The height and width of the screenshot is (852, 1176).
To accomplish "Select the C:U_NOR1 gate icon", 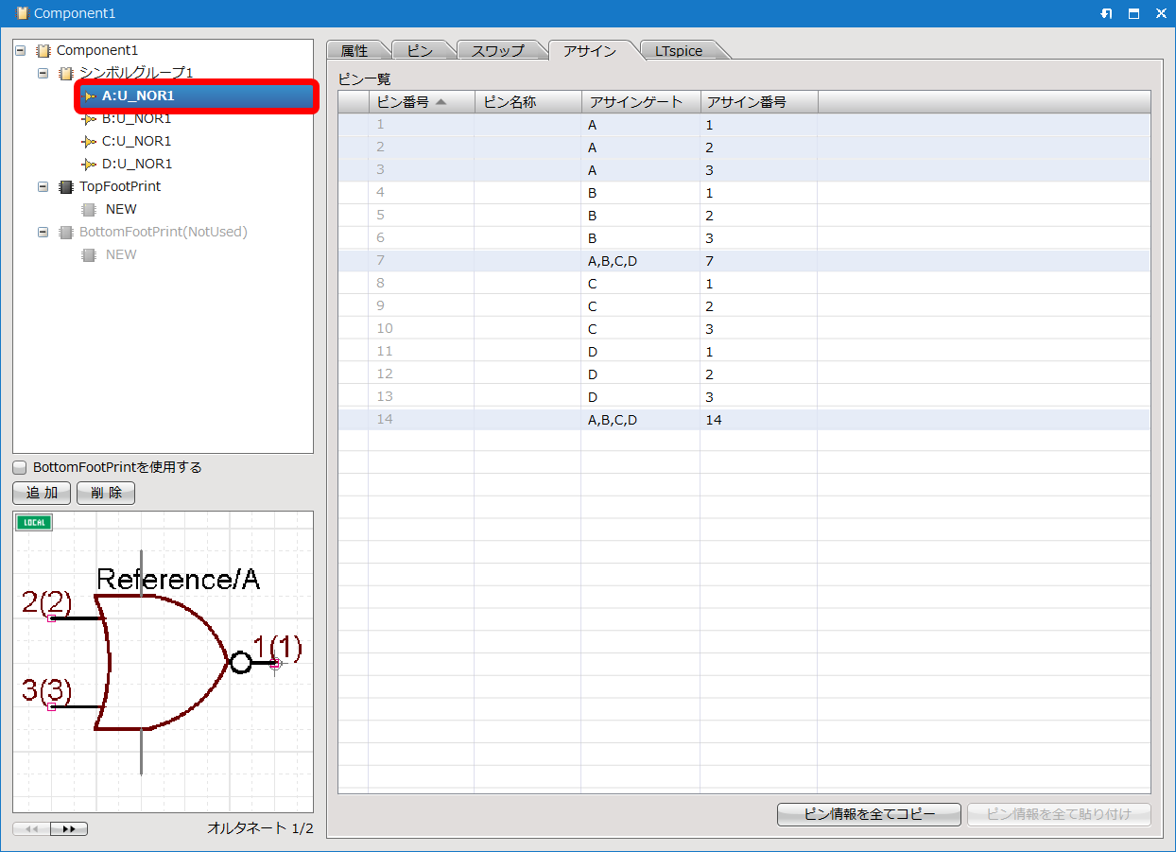I will click(89, 141).
